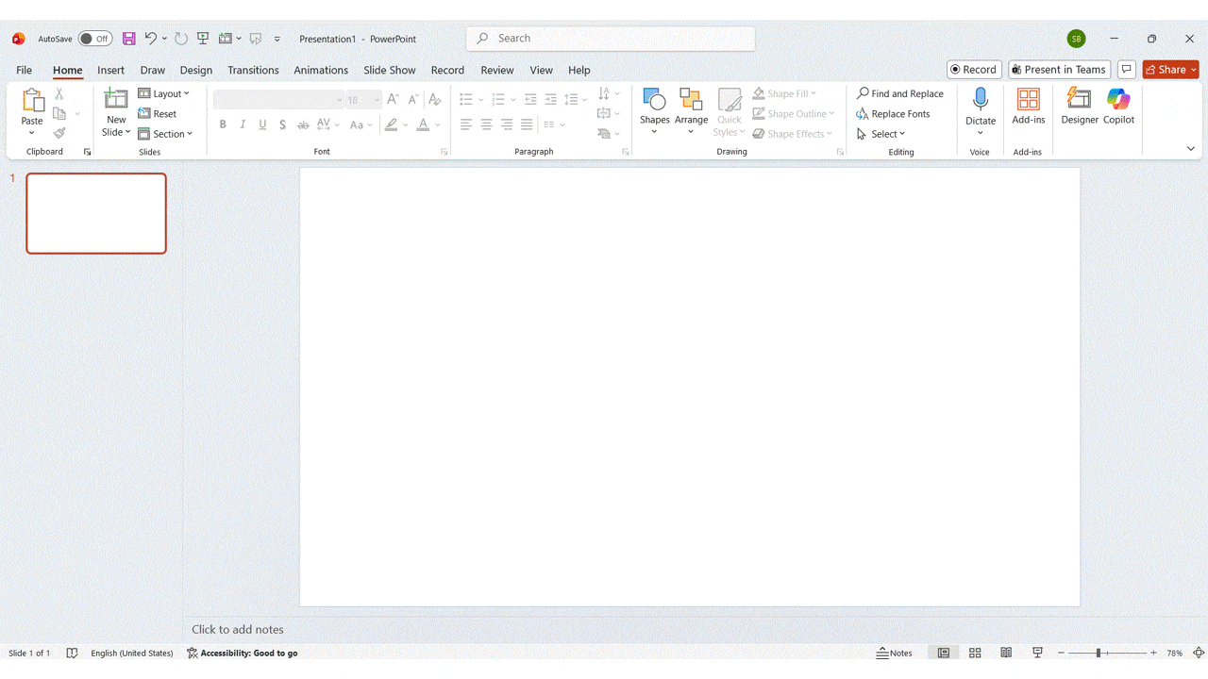The width and height of the screenshot is (1208, 679).
Task: Click the Dictate microphone icon
Action: pos(980,101)
